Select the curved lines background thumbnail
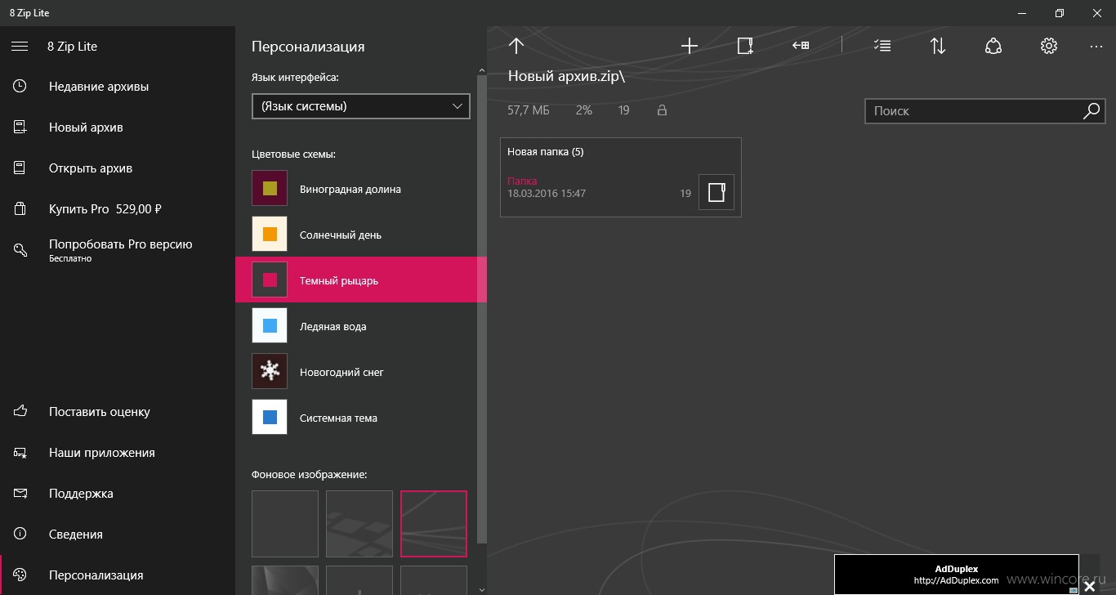Viewport: 1116px width, 595px height. (x=434, y=524)
